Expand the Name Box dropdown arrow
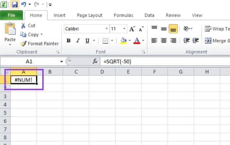This screenshot has width=230, height=145. pos(61,61)
